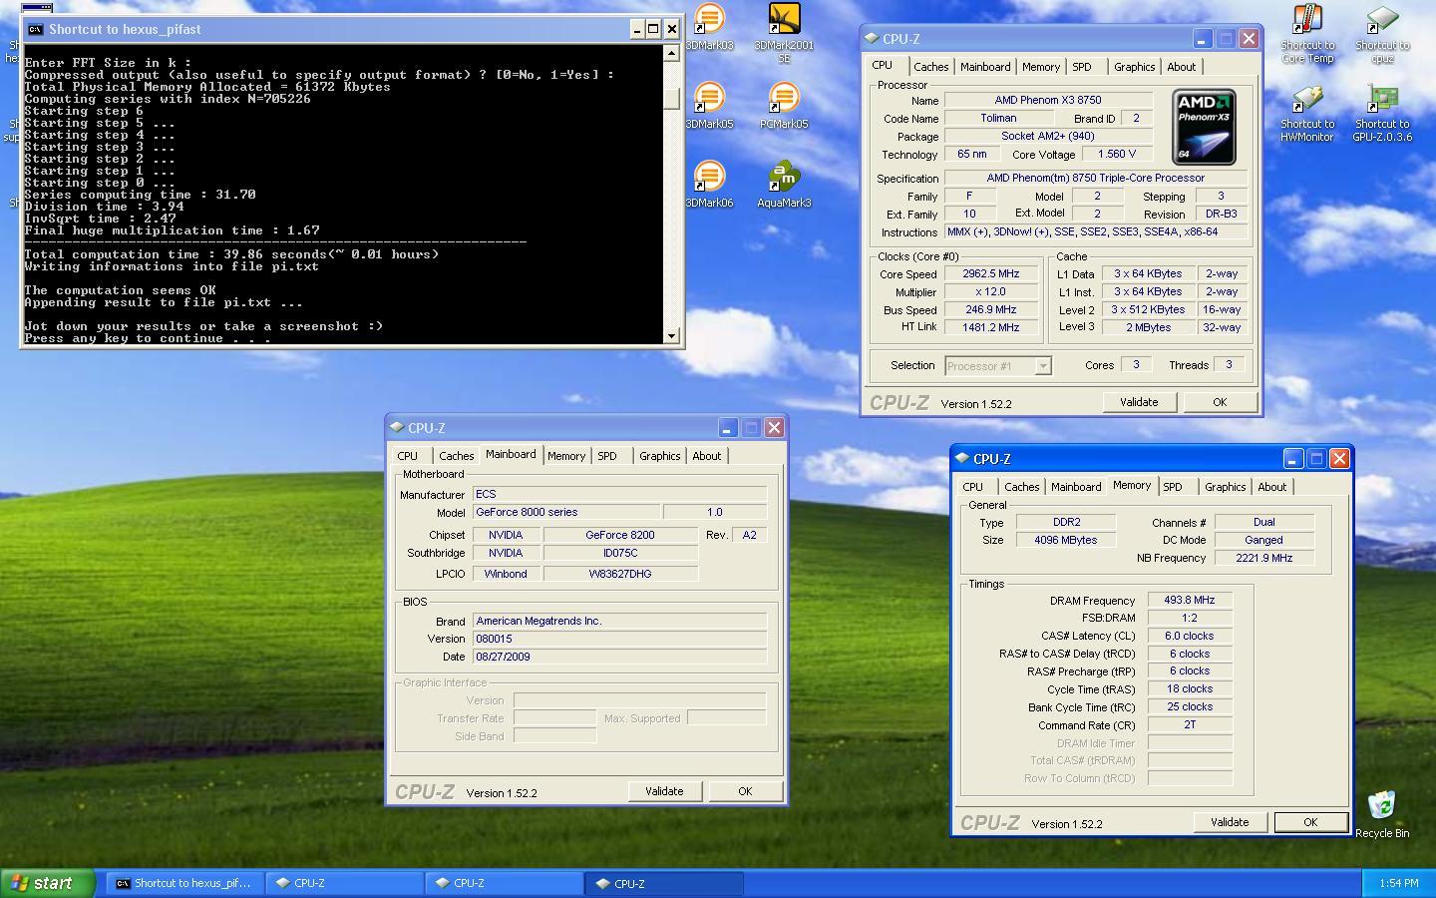Image resolution: width=1436 pixels, height=898 pixels.
Task: Open the SPD tab in the CPU window
Action: tap(1082, 67)
